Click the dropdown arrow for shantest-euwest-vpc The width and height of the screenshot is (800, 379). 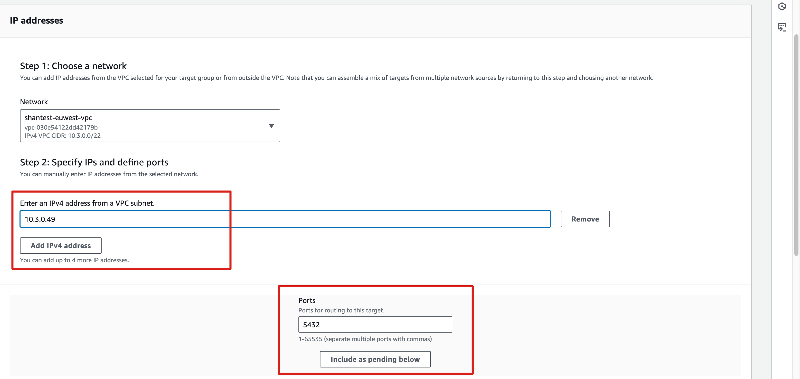[271, 125]
